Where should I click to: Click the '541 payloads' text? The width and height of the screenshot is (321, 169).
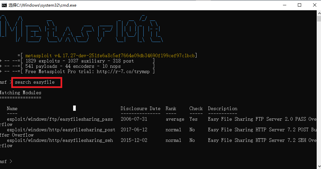point(41,66)
